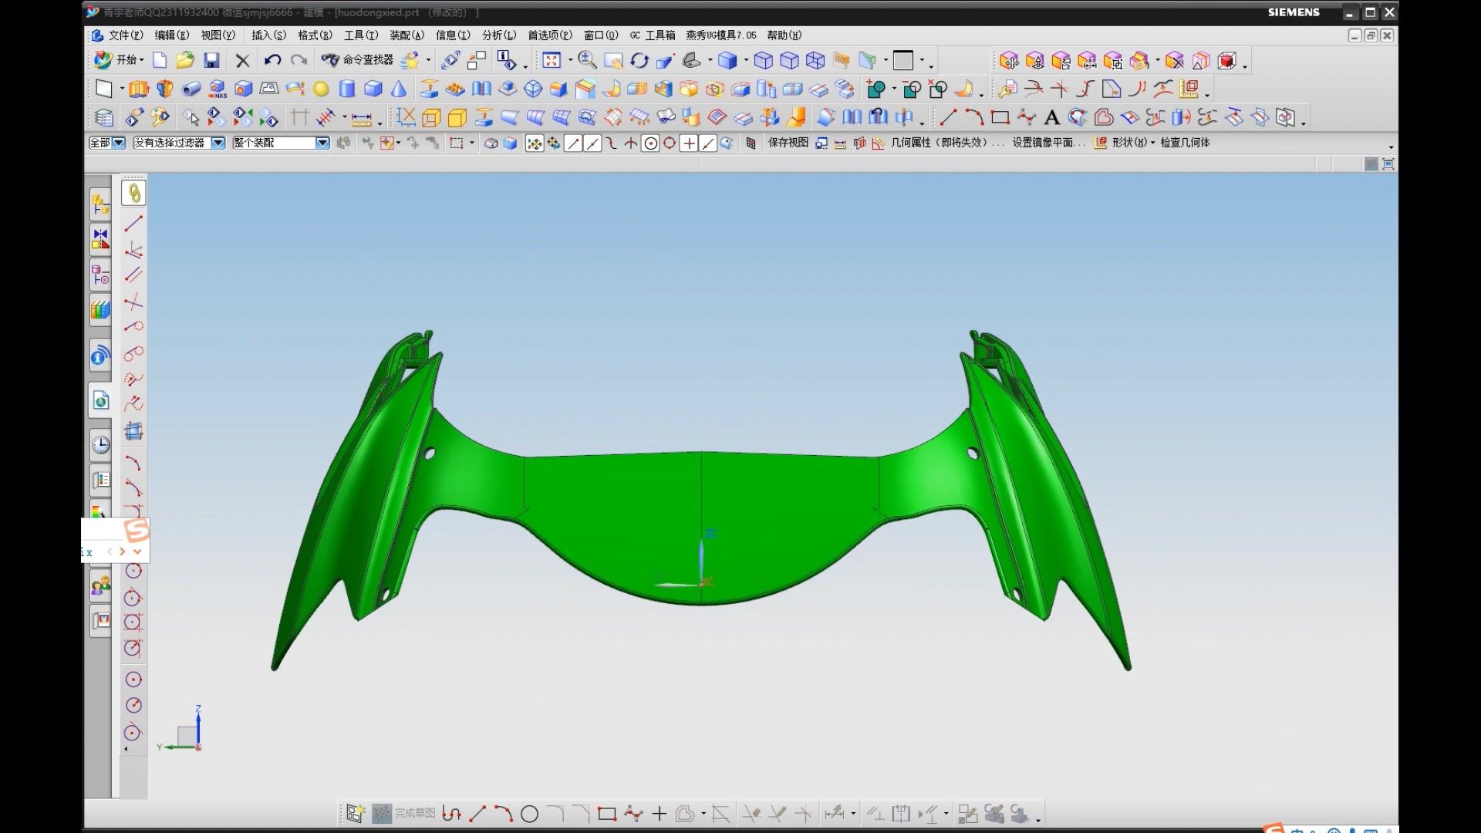1481x833 pixels.
Task: Click the 检查几何体 button
Action: (x=1185, y=143)
